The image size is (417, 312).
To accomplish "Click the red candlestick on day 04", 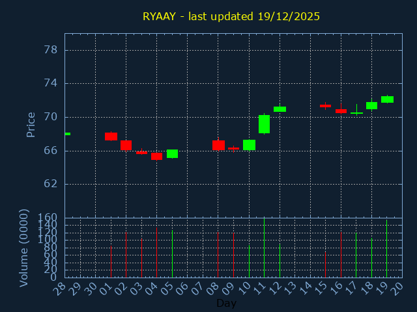I will tap(156, 156).
